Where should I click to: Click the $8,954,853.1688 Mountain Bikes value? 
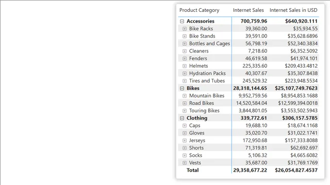299,96
